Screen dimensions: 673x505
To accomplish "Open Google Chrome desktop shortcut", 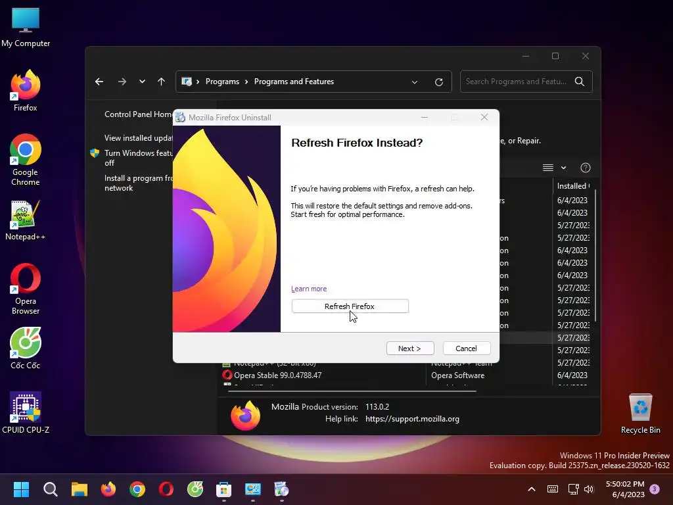I will pos(26,160).
